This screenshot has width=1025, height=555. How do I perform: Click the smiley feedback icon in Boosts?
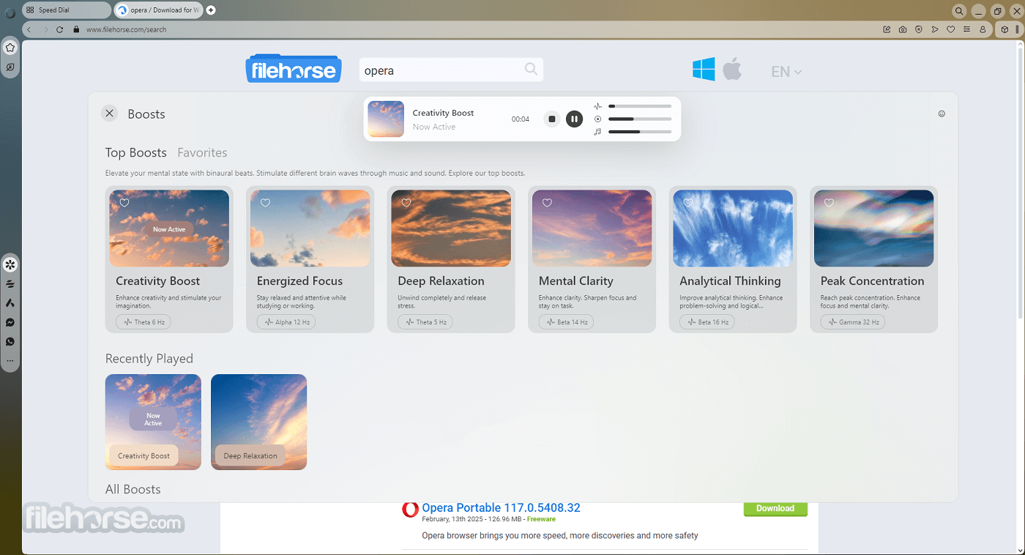(942, 113)
